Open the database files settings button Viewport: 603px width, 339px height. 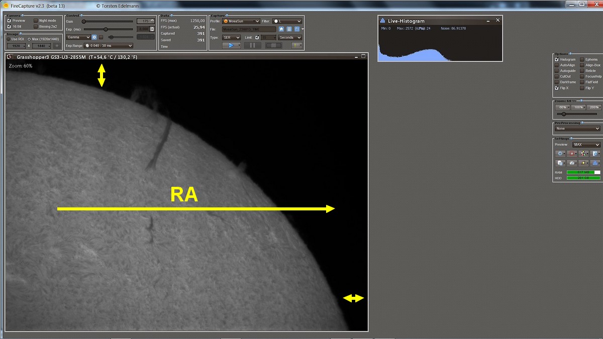click(x=560, y=163)
